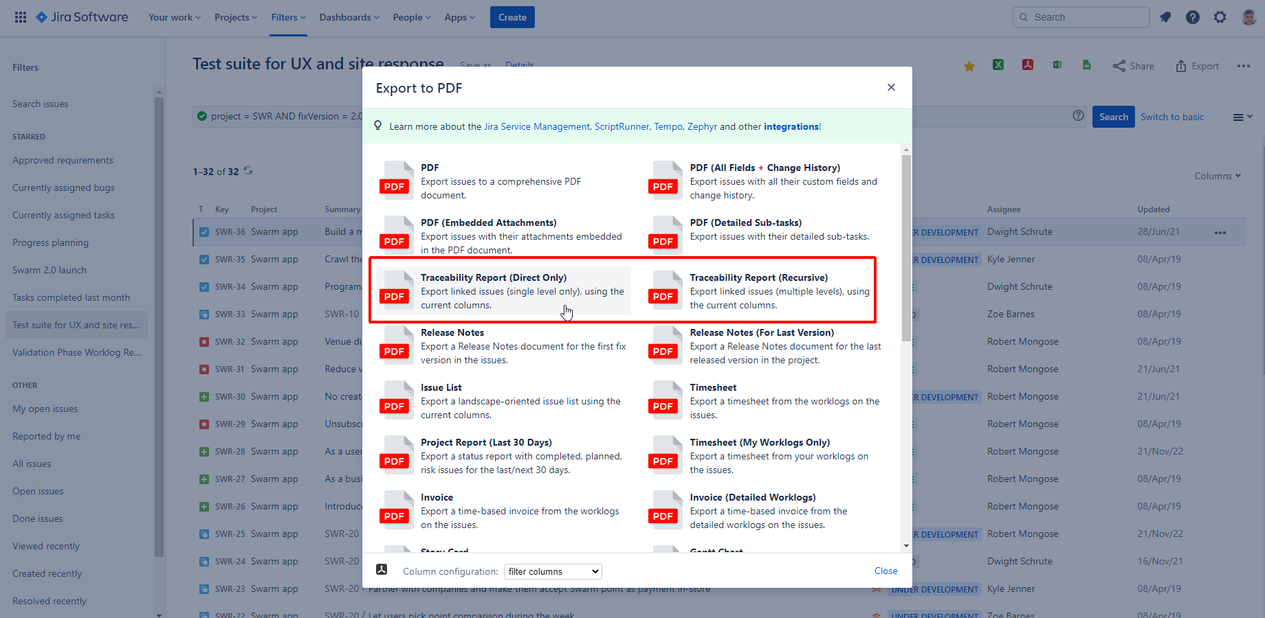1265x618 pixels.
Task: Open the Your work menu
Action: (x=175, y=17)
